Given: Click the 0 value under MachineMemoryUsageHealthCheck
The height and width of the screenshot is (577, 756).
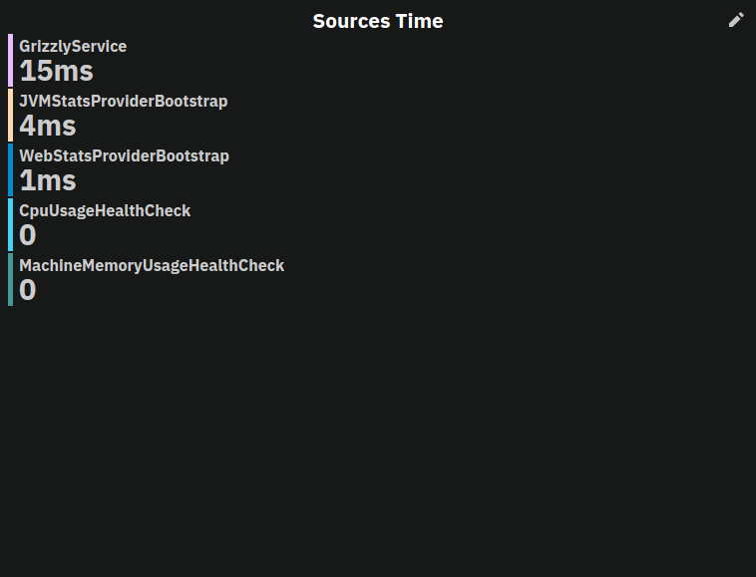Looking at the screenshot, I should point(27,290).
